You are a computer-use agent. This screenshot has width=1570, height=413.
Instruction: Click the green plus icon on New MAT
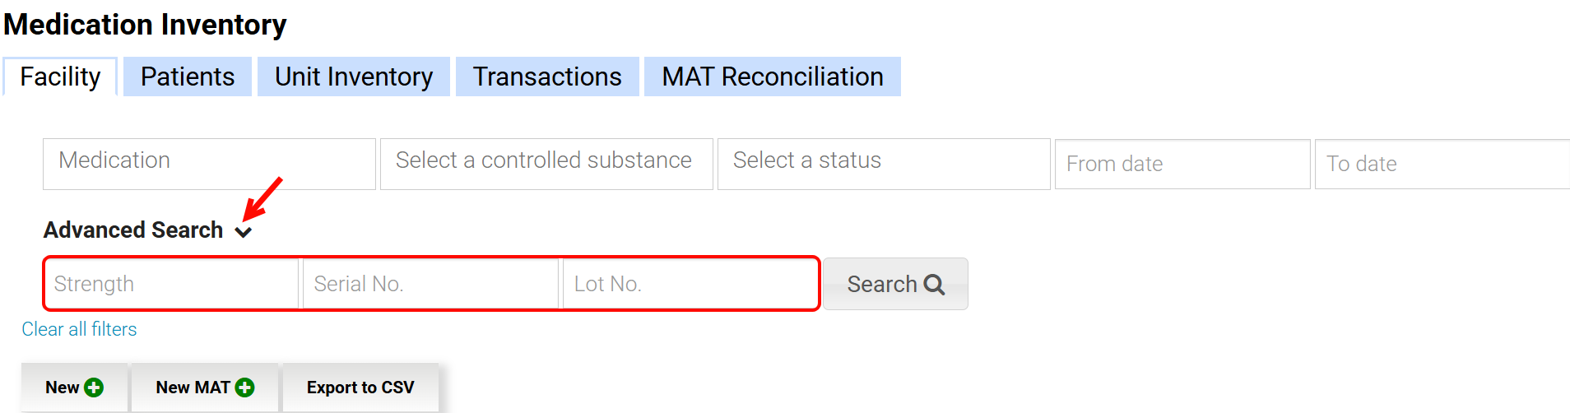click(x=244, y=387)
